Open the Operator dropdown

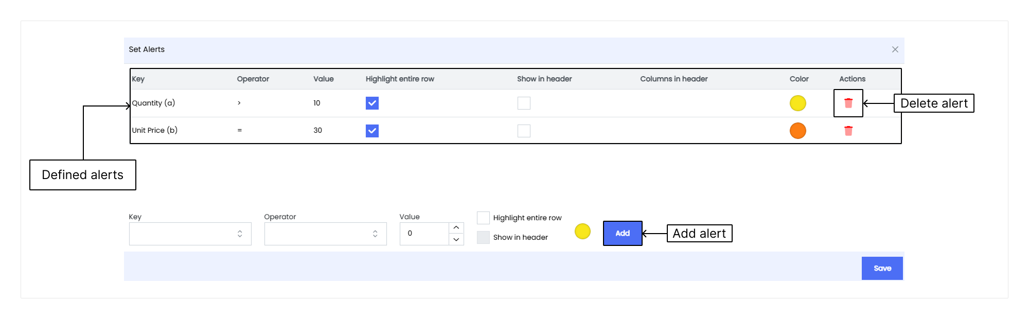click(326, 234)
